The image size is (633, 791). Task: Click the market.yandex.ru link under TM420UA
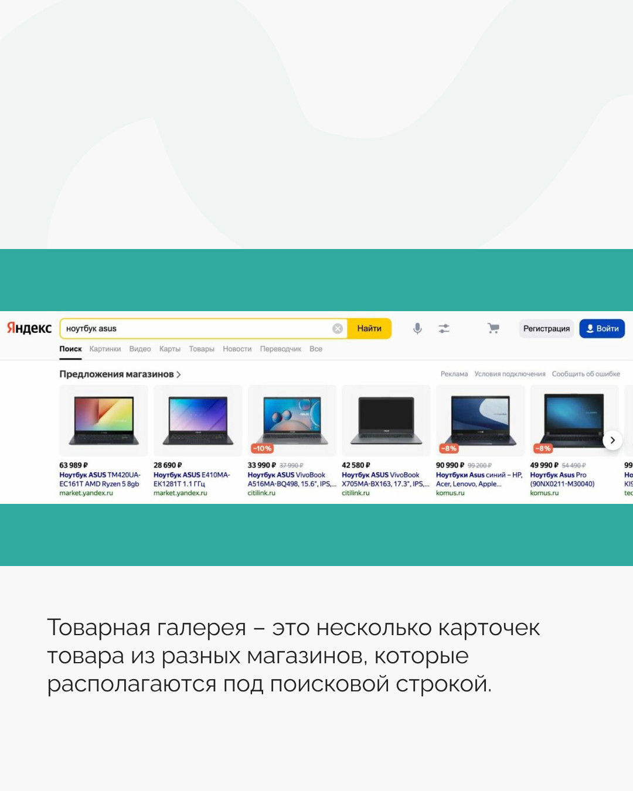pos(86,493)
